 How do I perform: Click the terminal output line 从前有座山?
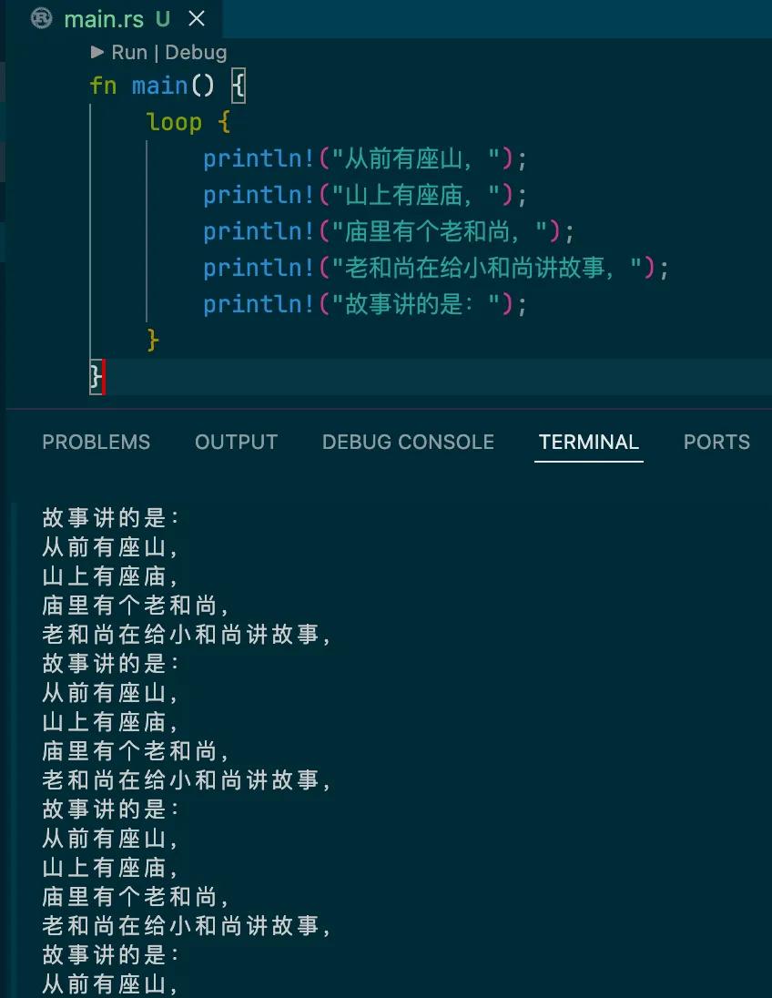click(108, 547)
